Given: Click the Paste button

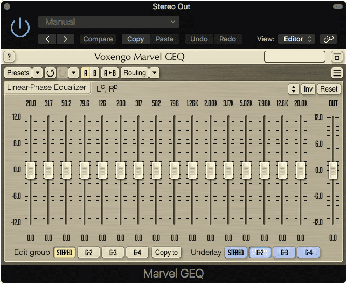Looking at the screenshot, I should click(165, 39).
